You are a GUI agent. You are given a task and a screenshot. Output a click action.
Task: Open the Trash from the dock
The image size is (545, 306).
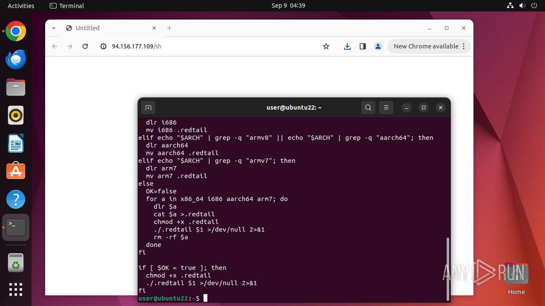pos(16,263)
